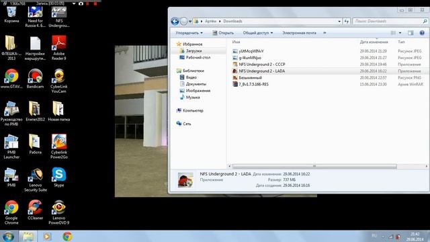430x242 pixels.
Task: Launch Skype from the desktop
Action: pos(58,177)
